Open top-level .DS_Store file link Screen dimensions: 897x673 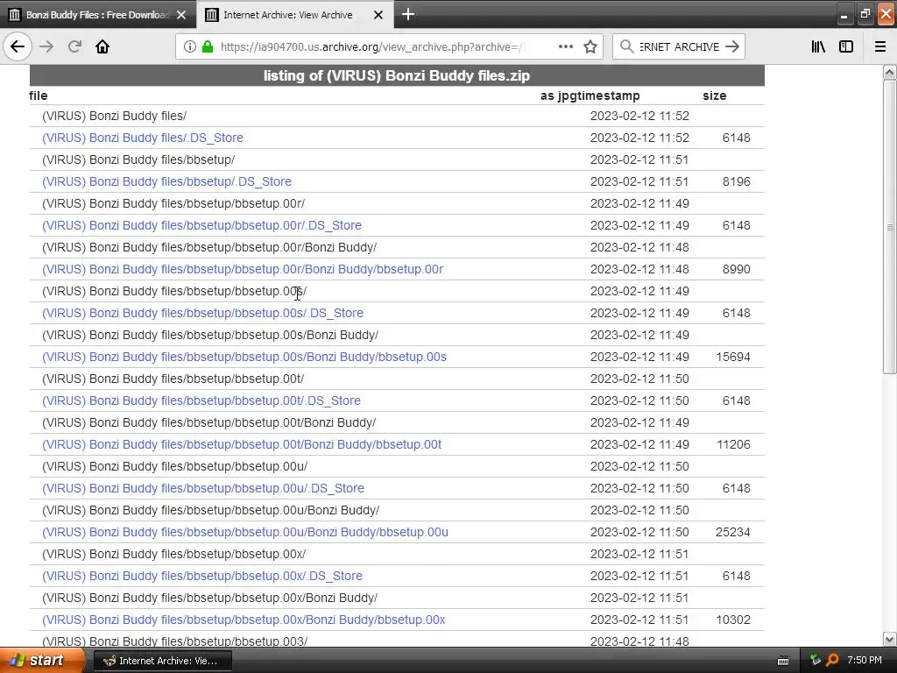click(143, 138)
